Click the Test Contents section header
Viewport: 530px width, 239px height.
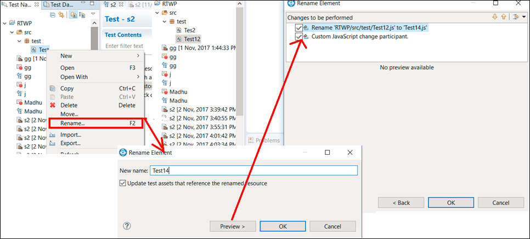[123, 34]
